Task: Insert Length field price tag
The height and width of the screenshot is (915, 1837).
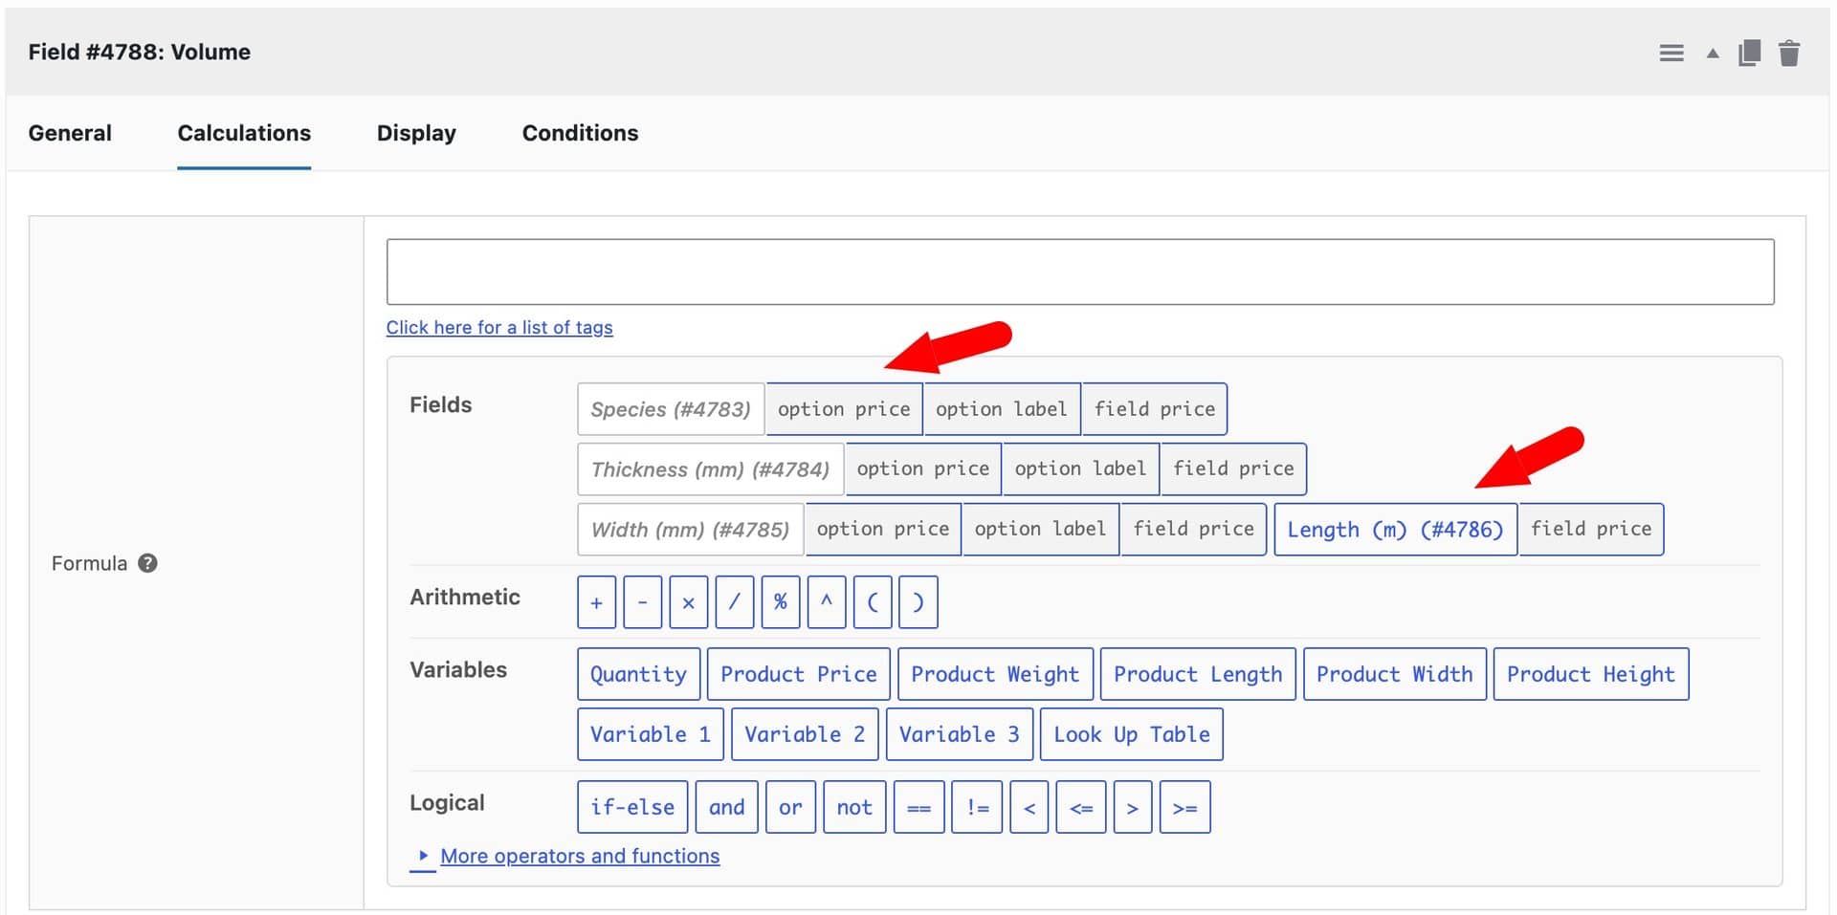Action: click(1591, 529)
